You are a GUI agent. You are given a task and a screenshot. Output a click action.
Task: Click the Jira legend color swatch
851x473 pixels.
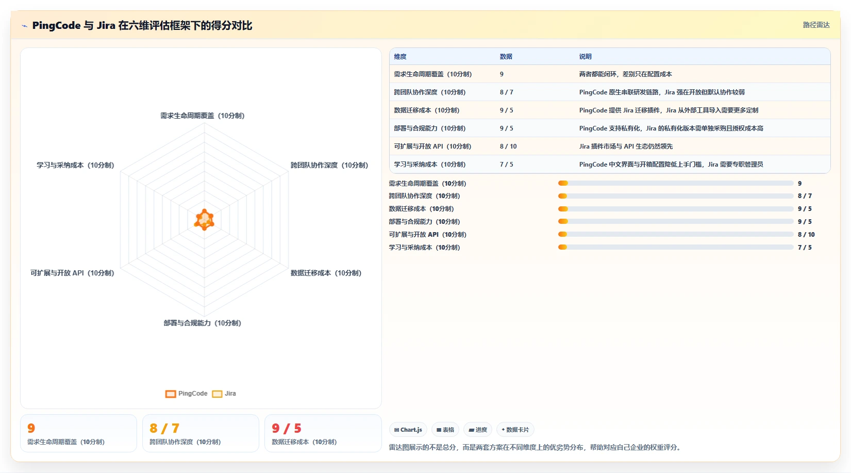point(217,394)
